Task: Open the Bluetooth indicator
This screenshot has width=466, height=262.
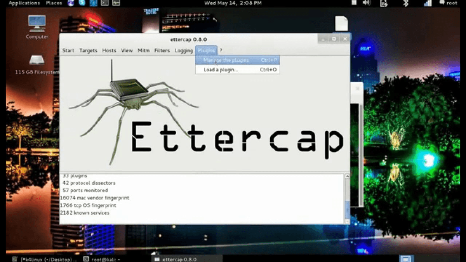Action: pos(406,3)
